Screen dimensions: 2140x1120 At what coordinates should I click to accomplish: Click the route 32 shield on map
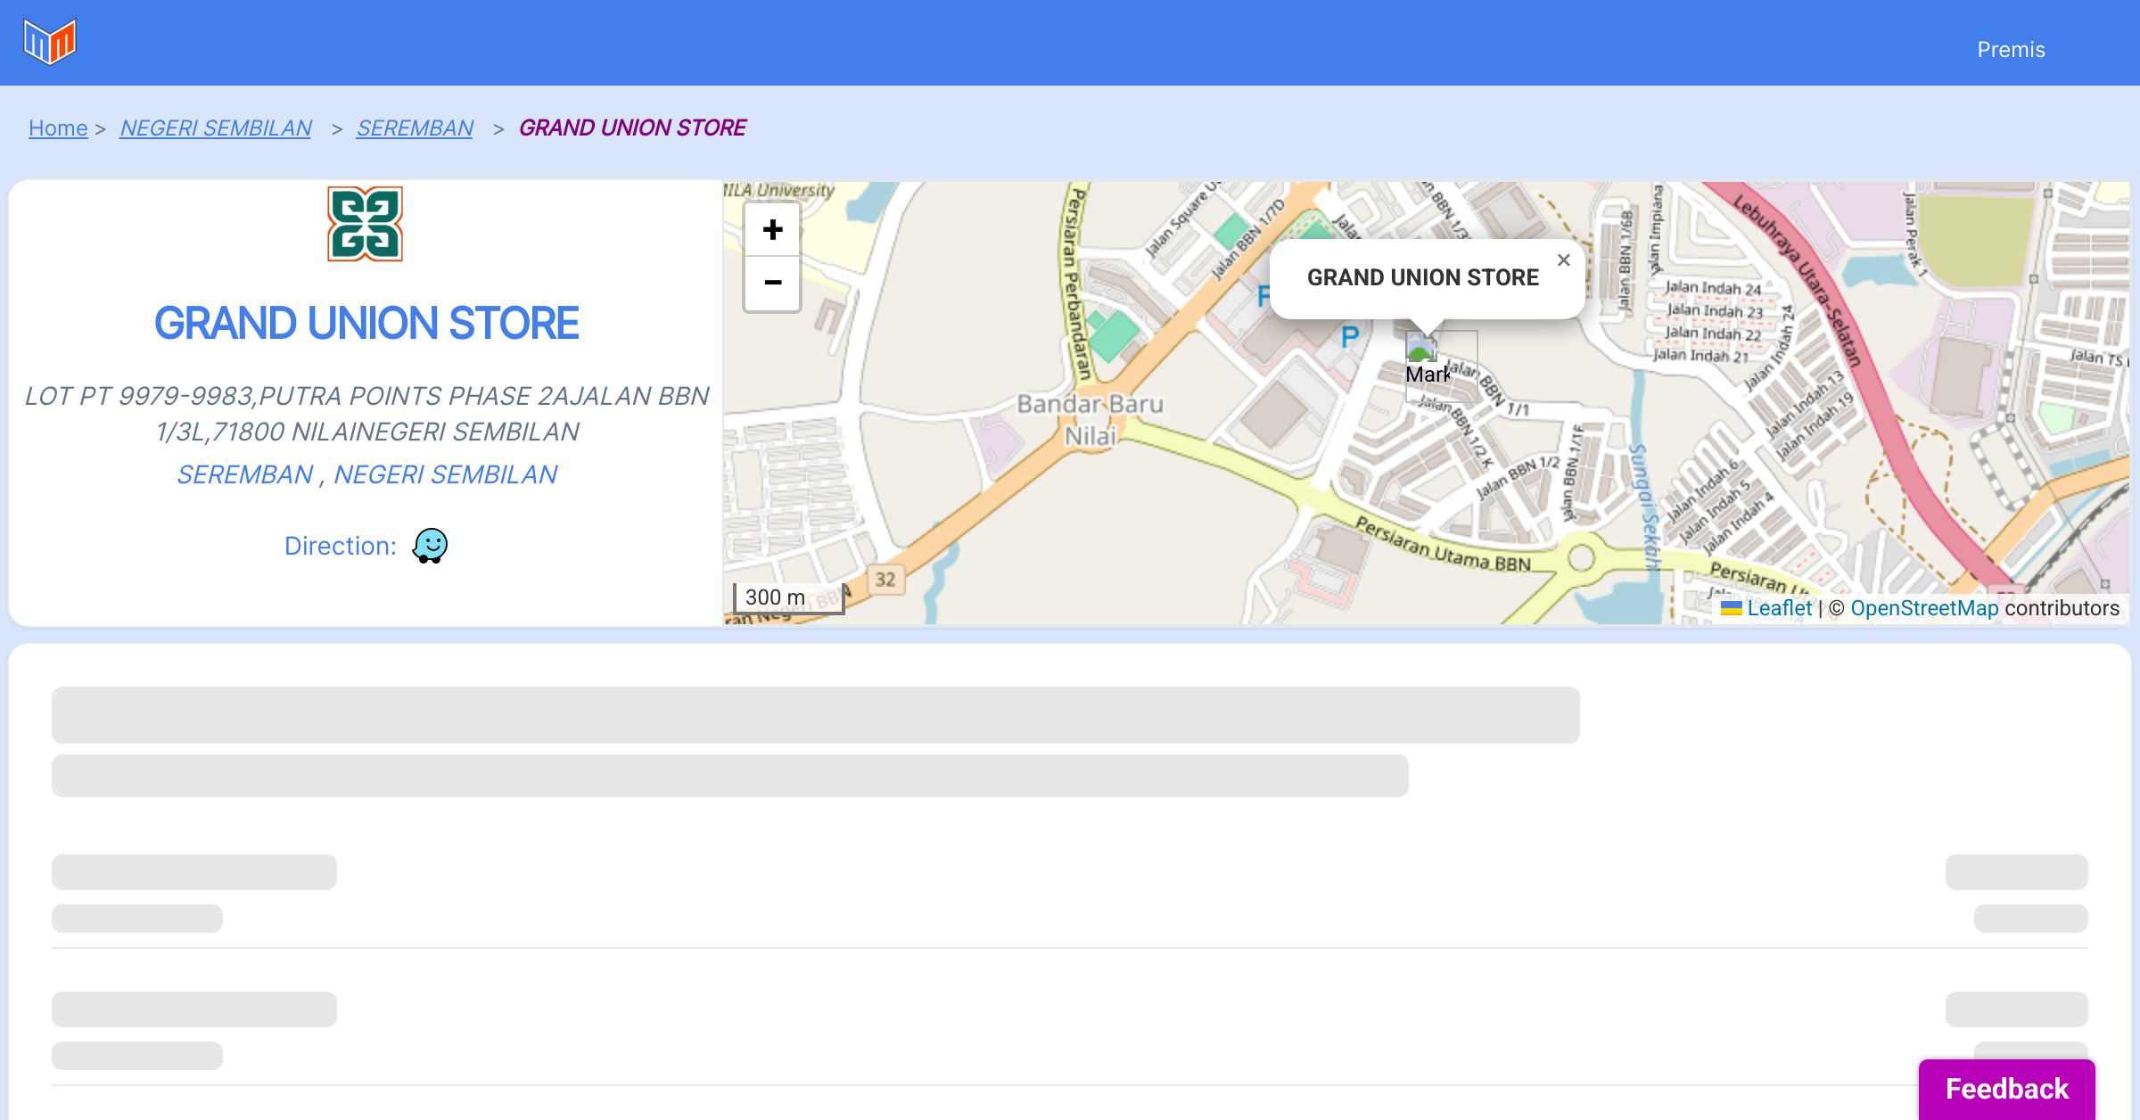point(885,580)
